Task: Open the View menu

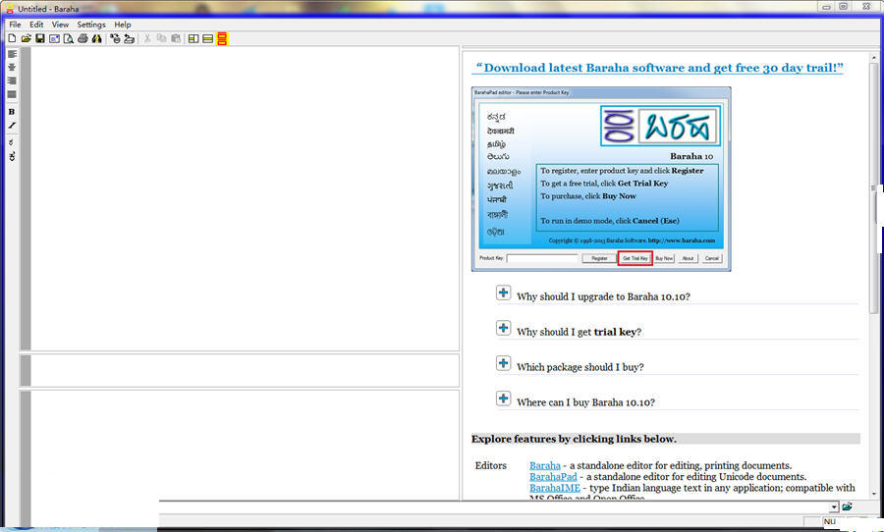Action: (x=61, y=25)
